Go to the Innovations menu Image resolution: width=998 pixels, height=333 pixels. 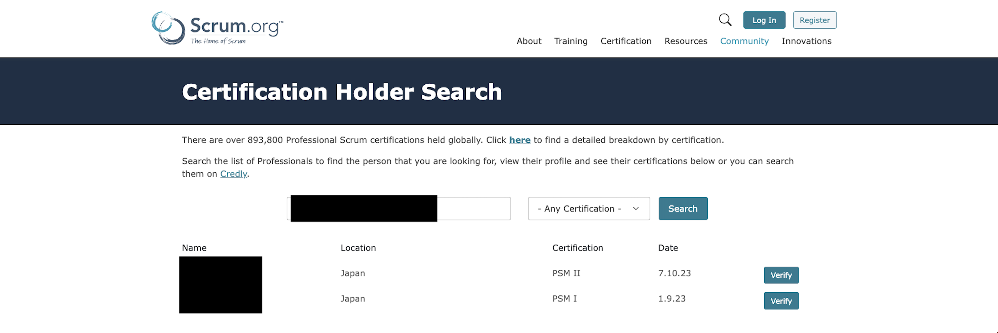[x=806, y=41]
